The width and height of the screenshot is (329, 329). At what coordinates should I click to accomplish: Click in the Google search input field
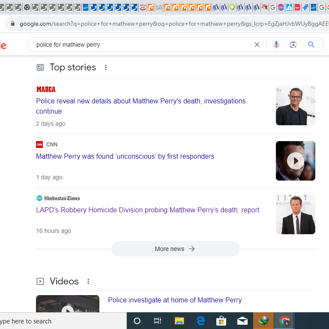(141, 45)
